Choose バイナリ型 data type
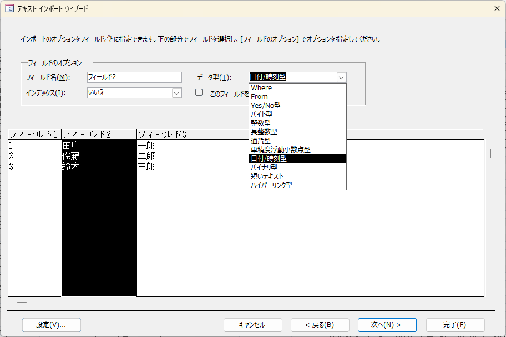Viewport: 506px width, 337px height. [297, 167]
